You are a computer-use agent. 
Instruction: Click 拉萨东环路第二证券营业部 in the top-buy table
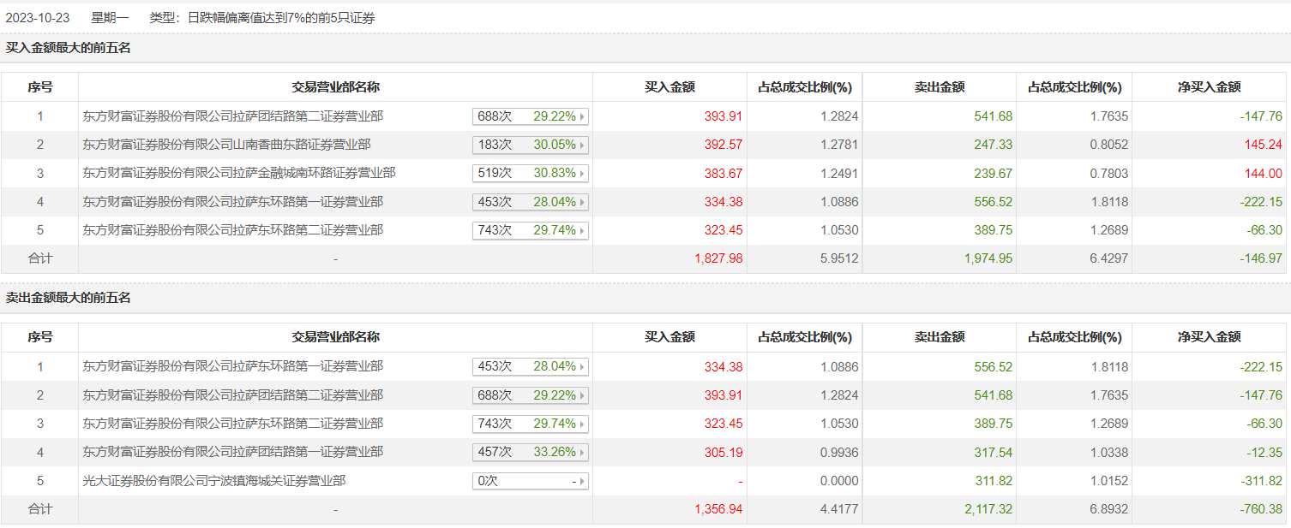[x=232, y=229]
